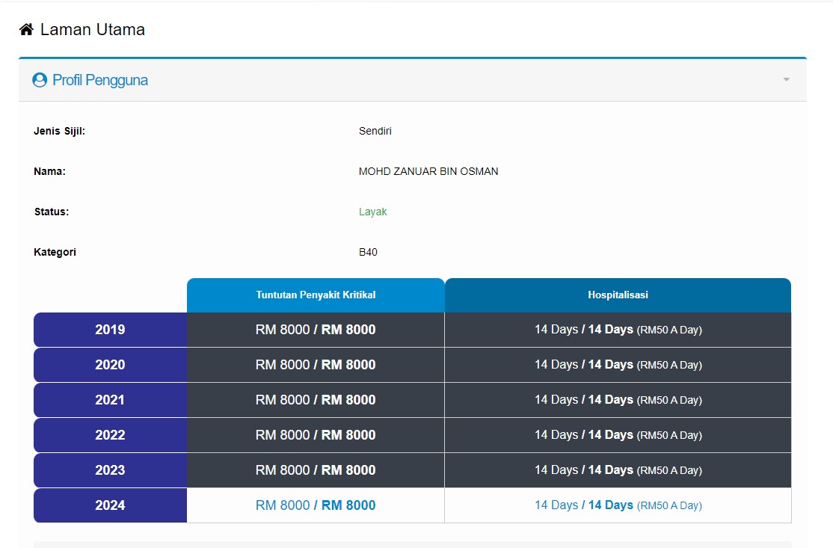Select the Tuntutan Penyakit Kritikal column header
833x548 pixels.
(x=316, y=295)
